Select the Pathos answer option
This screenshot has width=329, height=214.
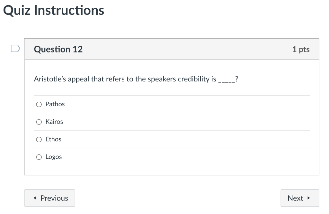pyautogui.click(x=39, y=104)
